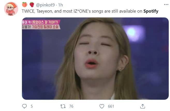Share the tweet via upload arrow icon
The height and width of the screenshot is (111, 170).
click(x=143, y=106)
